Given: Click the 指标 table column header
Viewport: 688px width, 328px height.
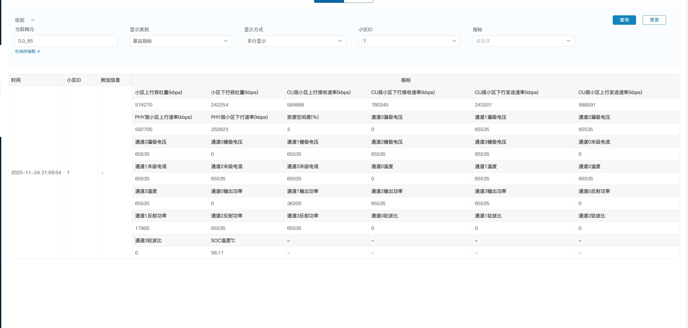Looking at the screenshot, I should point(405,80).
